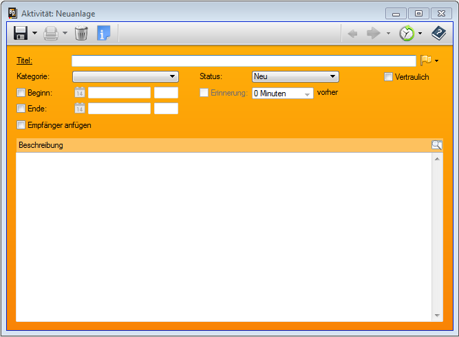459x337 pixels.
Task: Click the yellow flag priority icon
Action: pos(425,61)
